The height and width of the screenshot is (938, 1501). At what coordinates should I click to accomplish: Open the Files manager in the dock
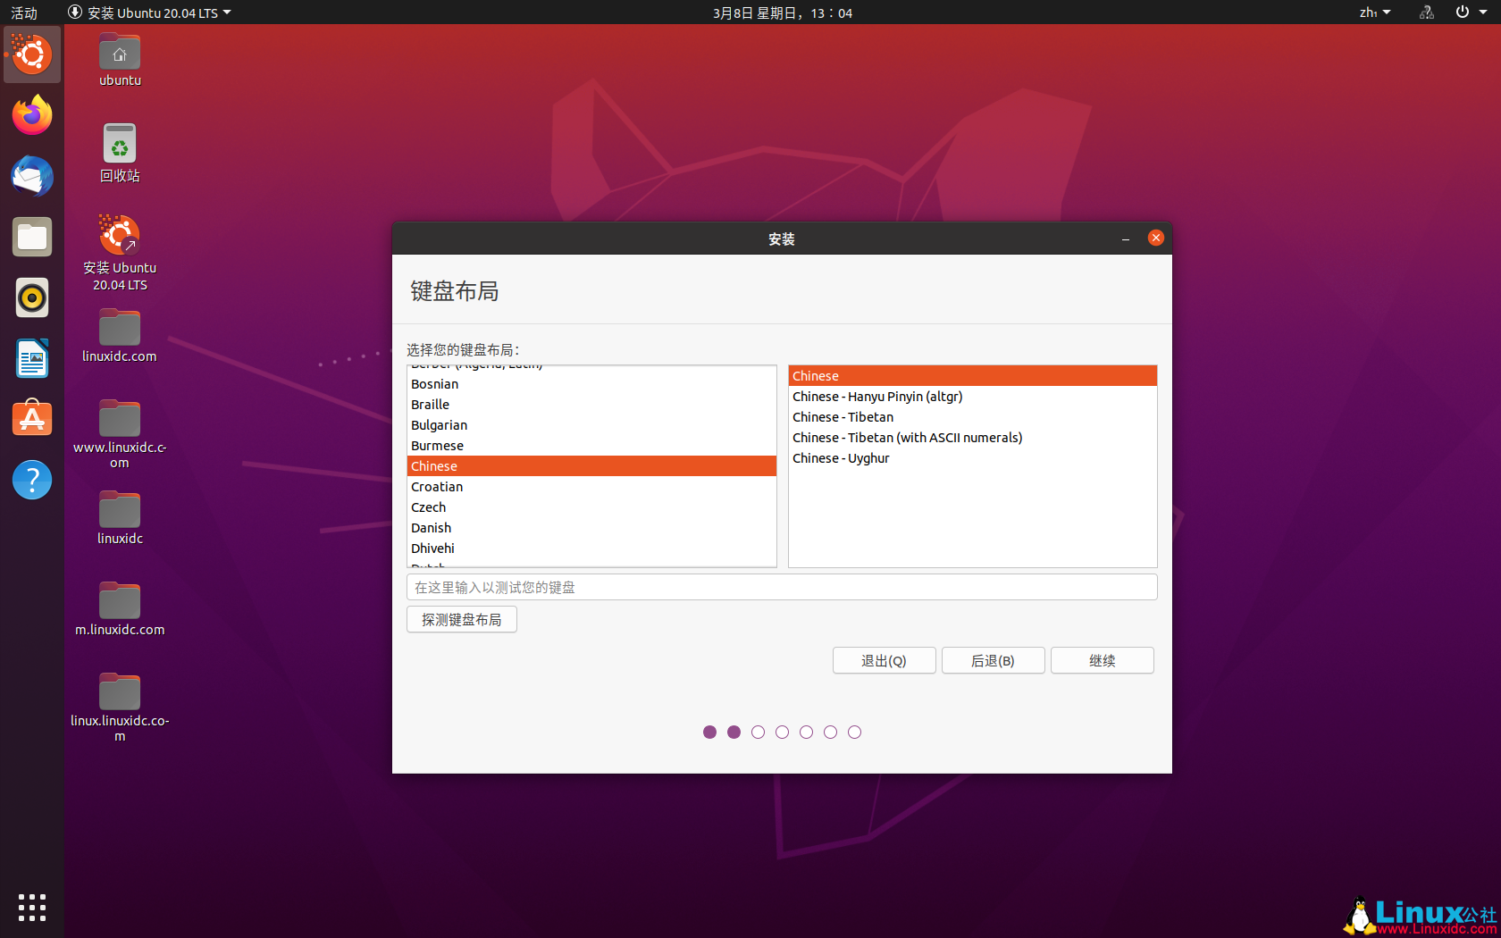click(x=31, y=237)
